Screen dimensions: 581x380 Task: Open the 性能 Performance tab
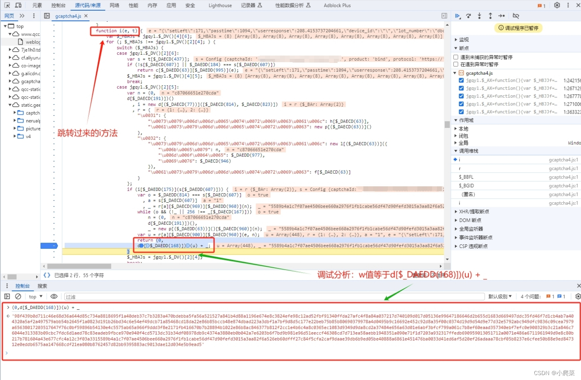click(x=133, y=5)
